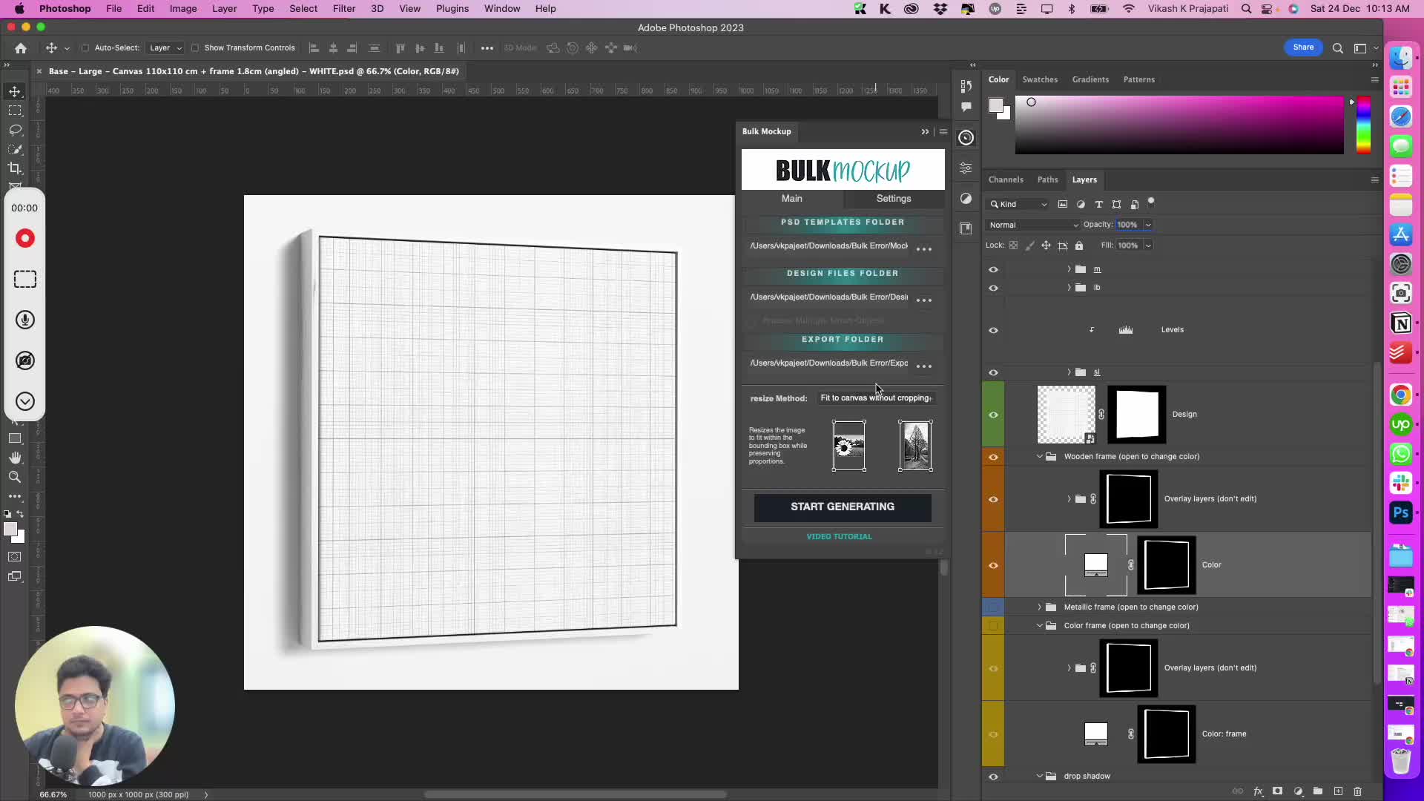Switch to the Settings tab in Bulk Mockup
Image resolution: width=1424 pixels, height=801 pixels.
coord(893,199)
